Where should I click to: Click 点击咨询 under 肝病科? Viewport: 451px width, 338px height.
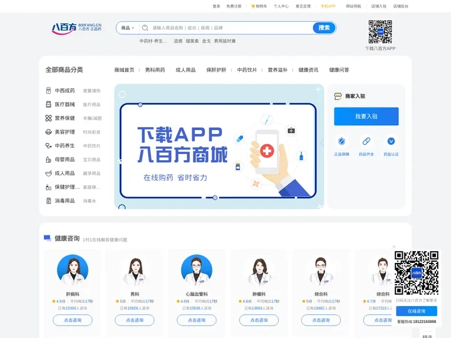click(73, 320)
